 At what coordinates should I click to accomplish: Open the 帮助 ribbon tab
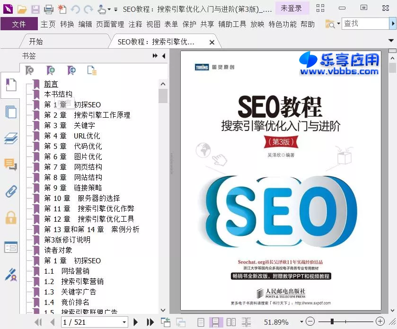point(308,24)
